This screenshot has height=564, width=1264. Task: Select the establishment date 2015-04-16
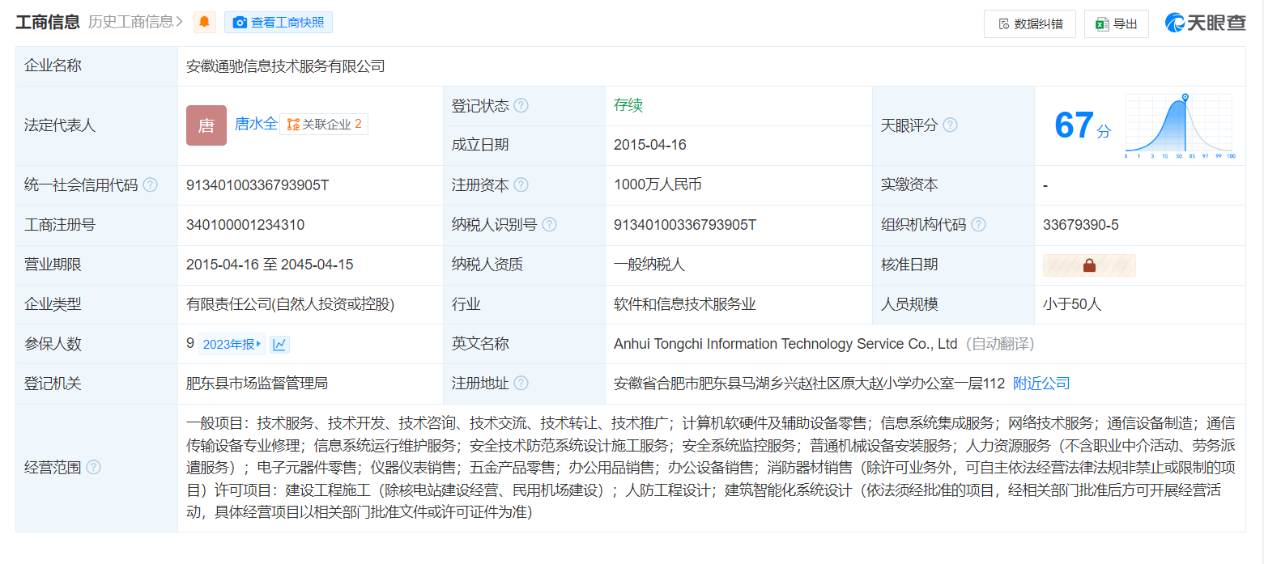650,145
